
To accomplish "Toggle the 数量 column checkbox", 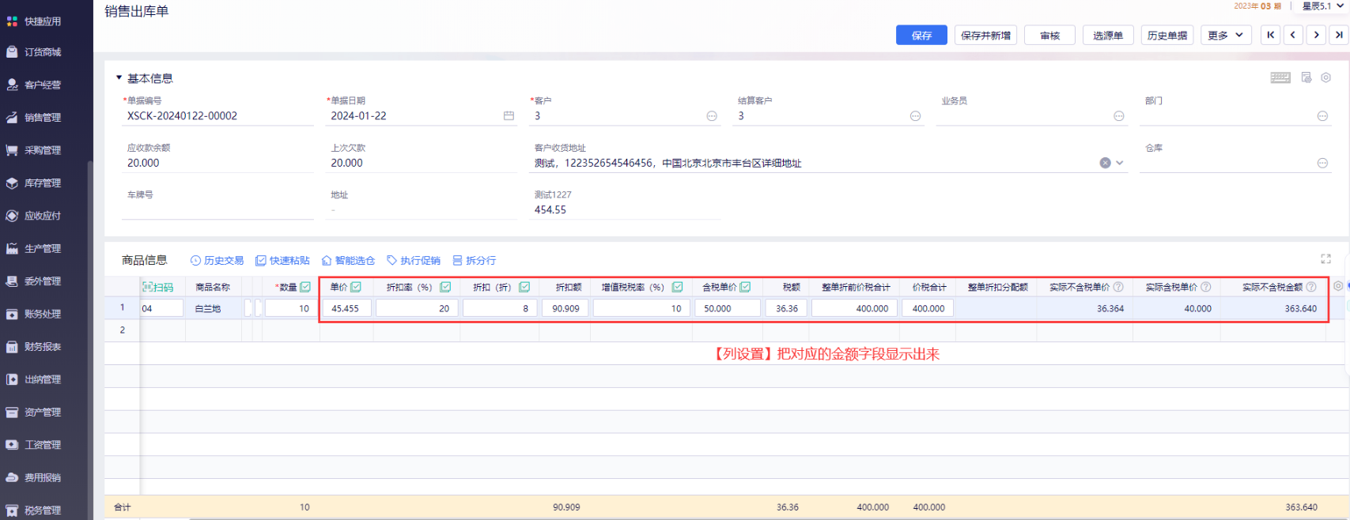I will (305, 287).
